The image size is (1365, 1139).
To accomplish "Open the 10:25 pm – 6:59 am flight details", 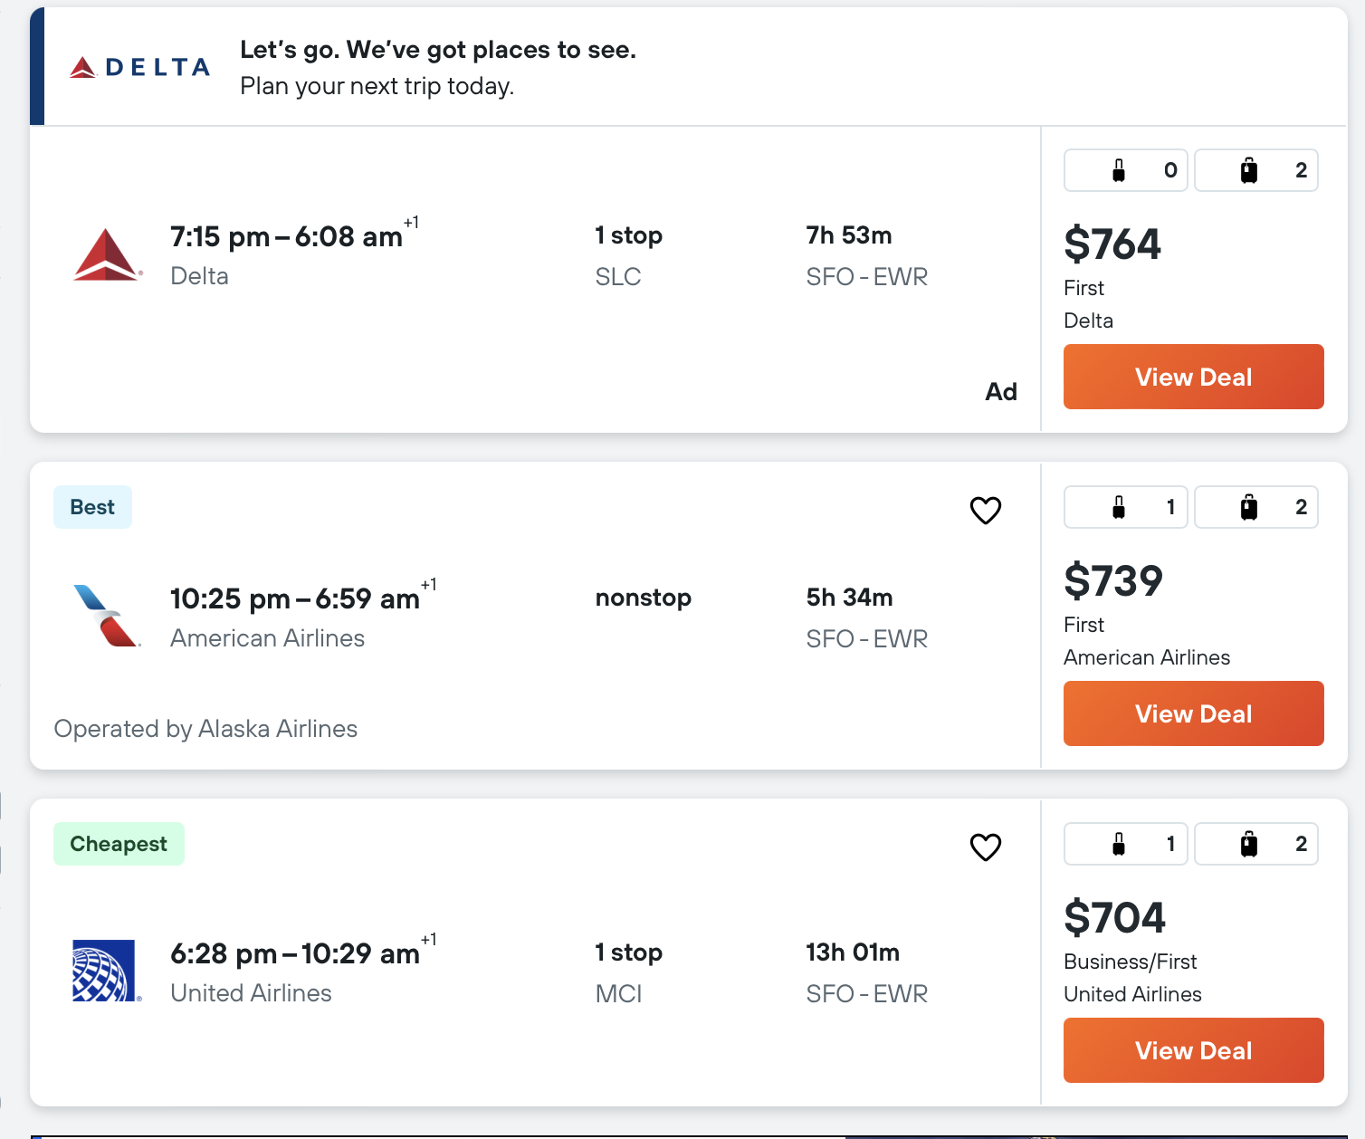I will click(295, 598).
